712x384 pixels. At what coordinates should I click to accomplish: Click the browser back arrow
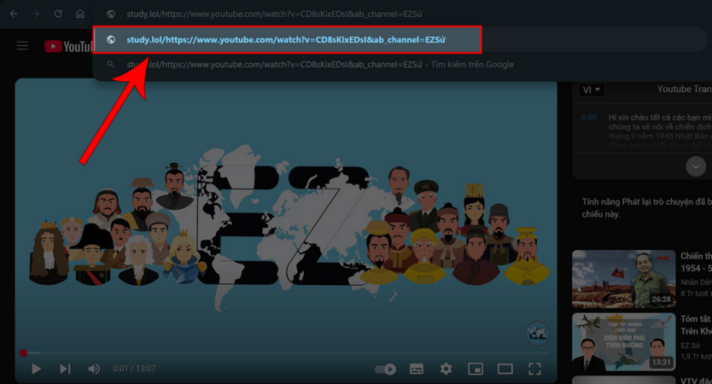click(x=14, y=14)
